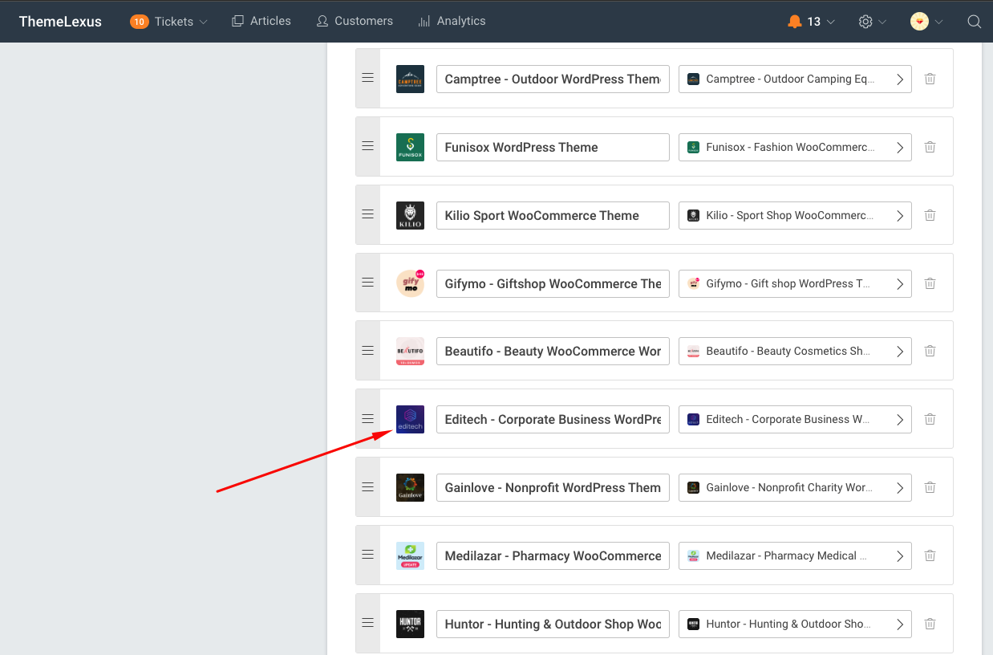Delete the Funisox row with trash icon
This screenshot has width=993, height=655.
pos(930,147)
